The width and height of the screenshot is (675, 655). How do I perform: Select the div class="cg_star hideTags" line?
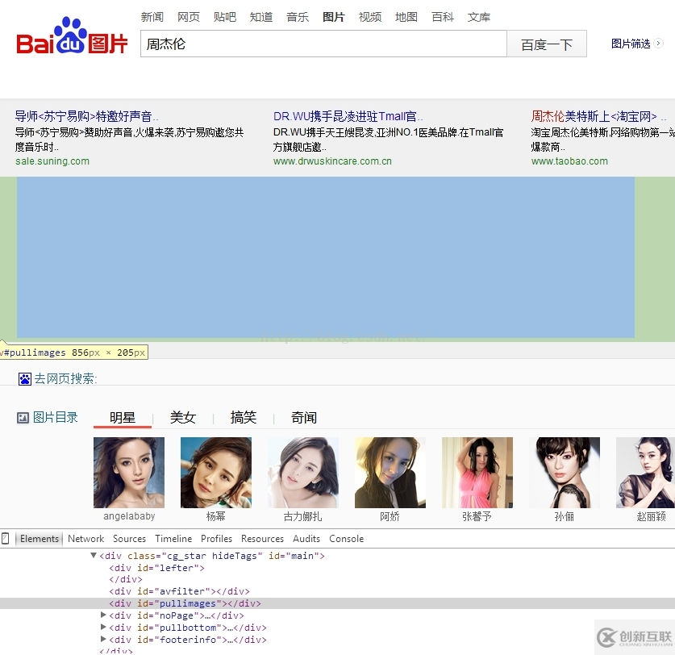click(x=212, y=556)
